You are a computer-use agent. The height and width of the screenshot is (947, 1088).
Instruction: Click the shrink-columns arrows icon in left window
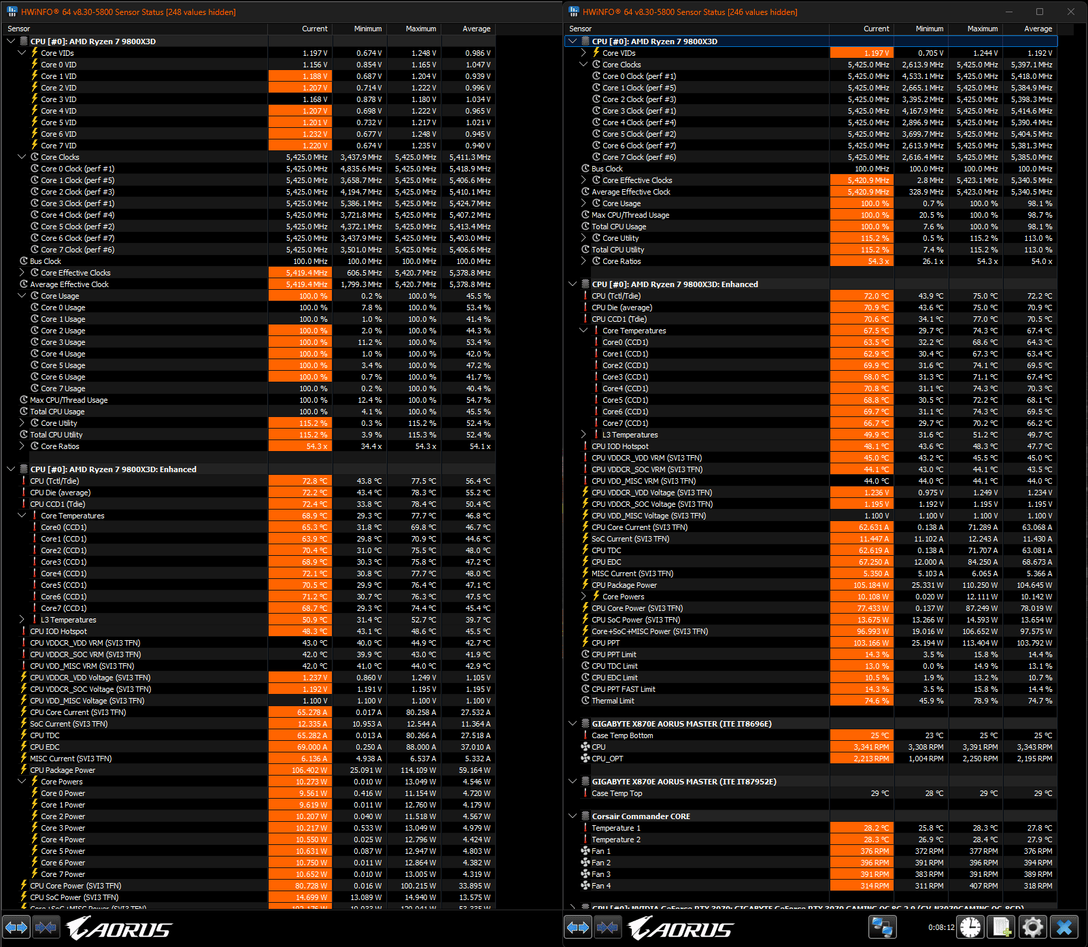46,927
